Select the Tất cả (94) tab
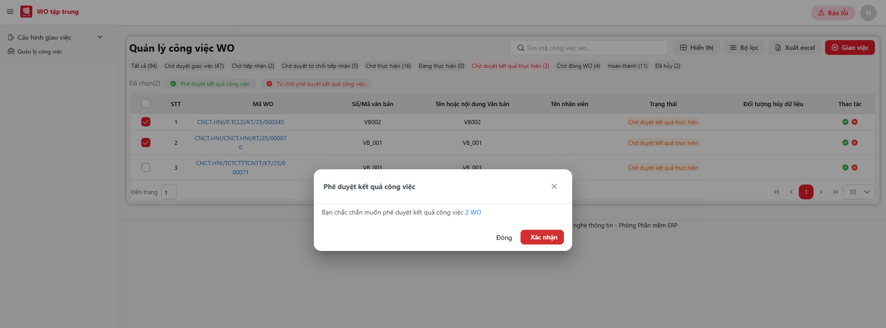The width and height of the screenshot is (886, 328). pos(144,66)
